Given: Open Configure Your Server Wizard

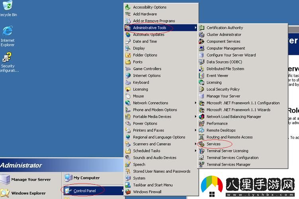Looking at the screenshot, I should coord(243,55).
